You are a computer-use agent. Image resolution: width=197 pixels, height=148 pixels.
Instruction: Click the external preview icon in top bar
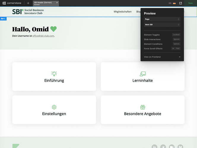point(181,3)
